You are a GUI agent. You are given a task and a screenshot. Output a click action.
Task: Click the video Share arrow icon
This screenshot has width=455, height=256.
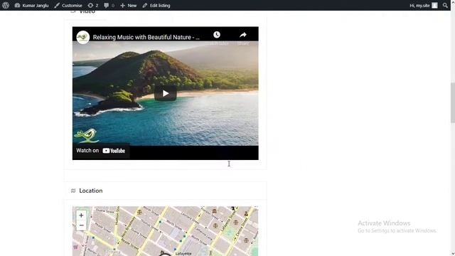pyautogui.click(x=243, y=35)
